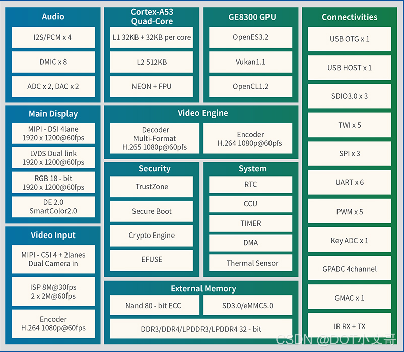
Task: Click the TrustZone box
Action: point(152,187)
